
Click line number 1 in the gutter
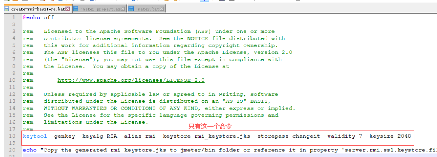pyautogui.click(x=14, y=17)
